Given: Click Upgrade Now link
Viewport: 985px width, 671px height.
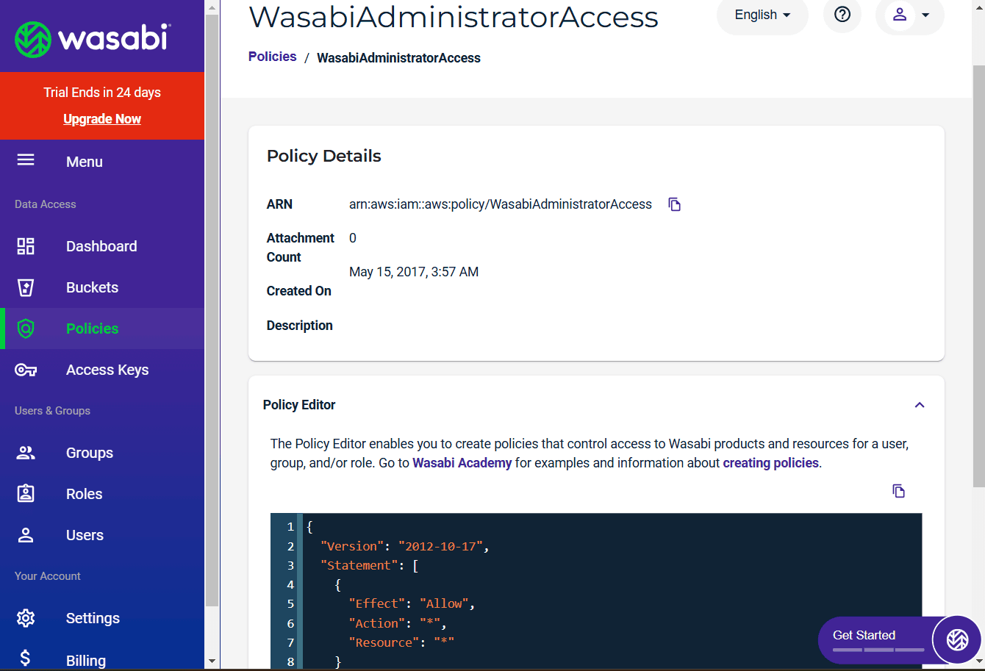Looking at the screenshot, I should (x=102, y=119).
